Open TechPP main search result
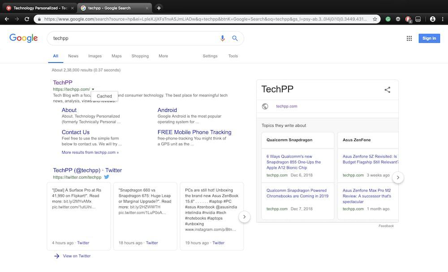Image resolution: width=448 pixels, height=272 pixels. 63,82
